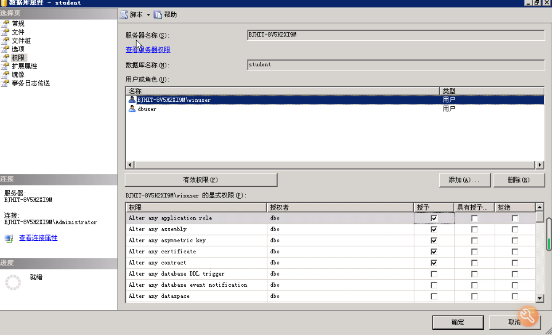
Task: Click the connection properties icon beside 查看连接属性
Action: click(9, 238)
